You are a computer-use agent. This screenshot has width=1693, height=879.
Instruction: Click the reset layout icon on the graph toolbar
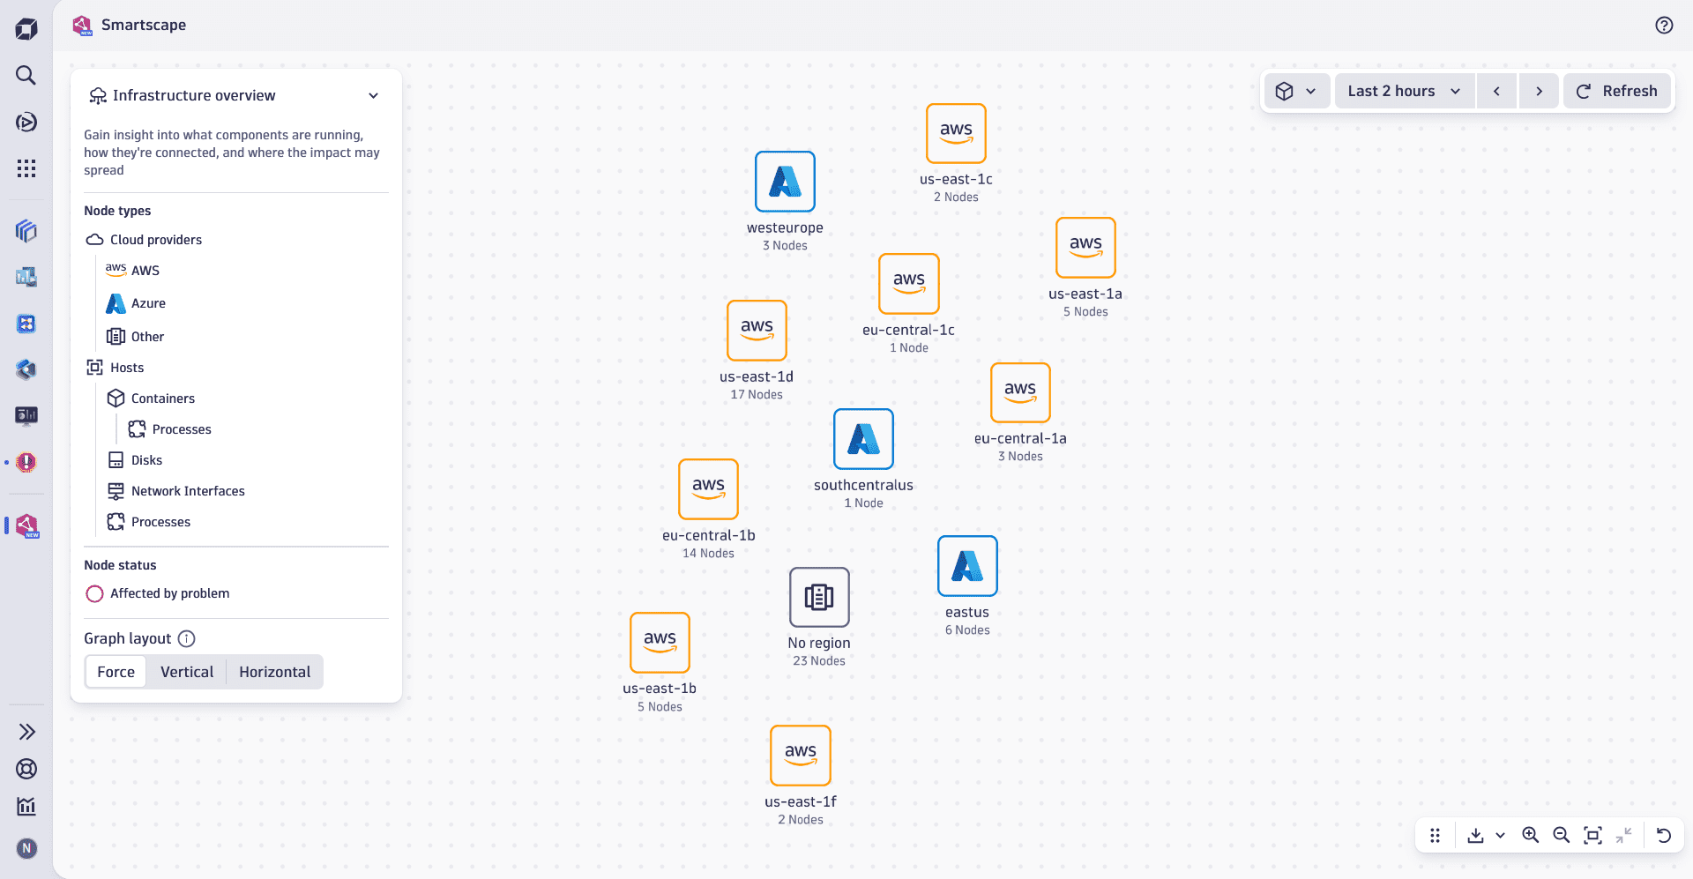1663,835
